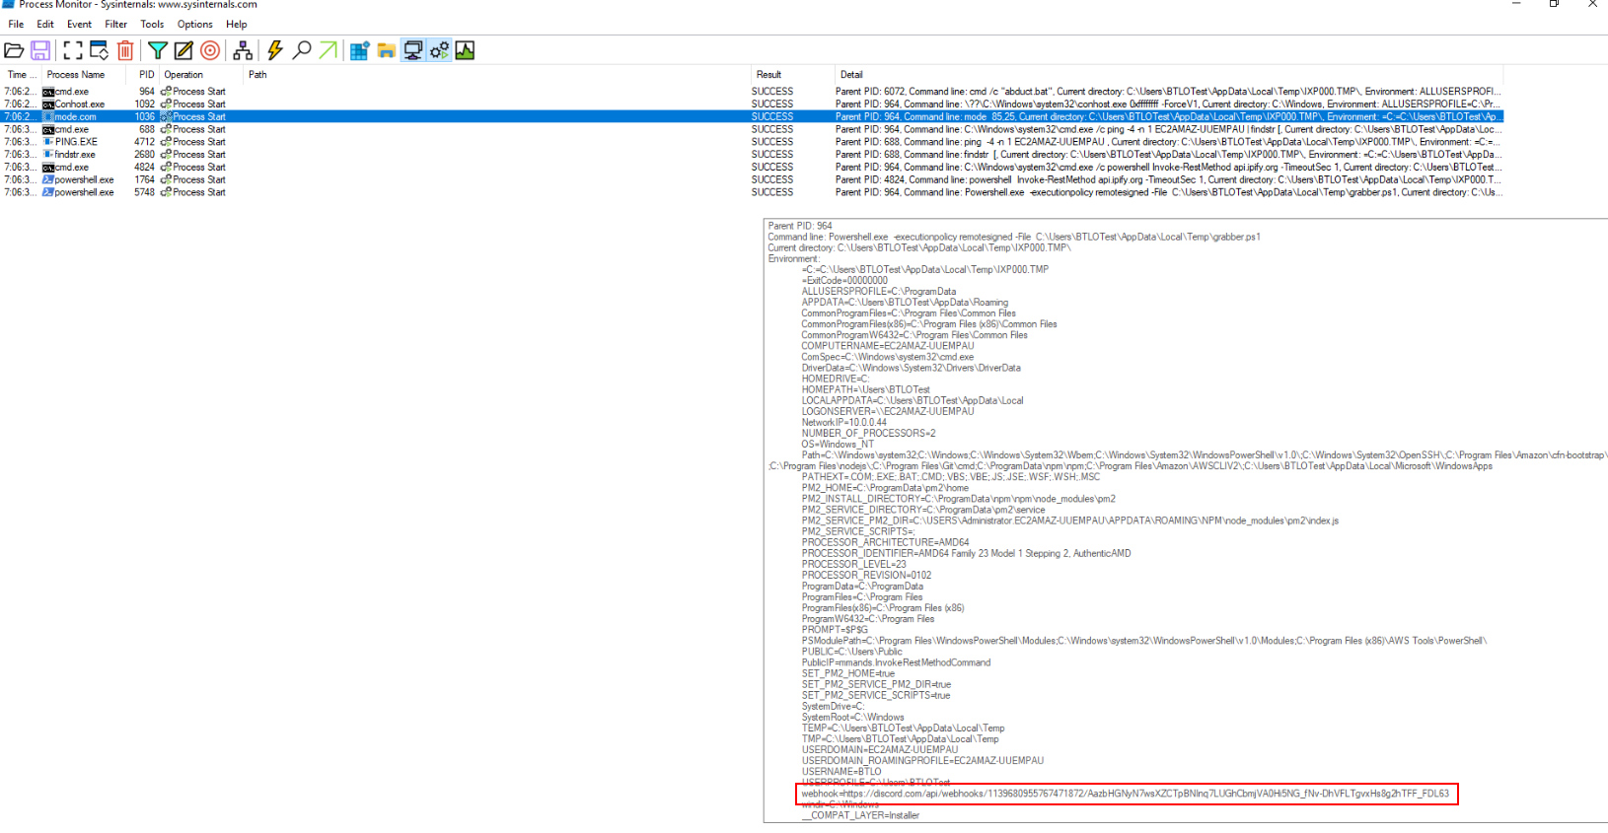Toggle Show Registry Activity
Screen dimensions: 1608x833
click(x=359, y=50)
